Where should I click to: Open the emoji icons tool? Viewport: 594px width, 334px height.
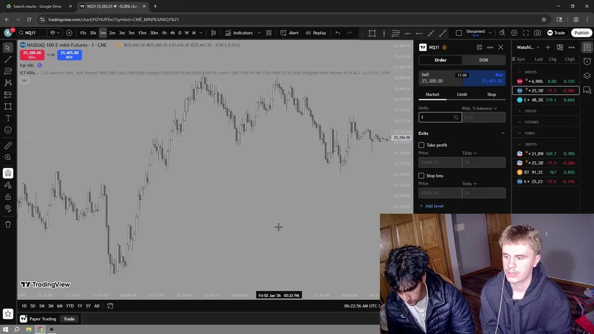point(8,130)
